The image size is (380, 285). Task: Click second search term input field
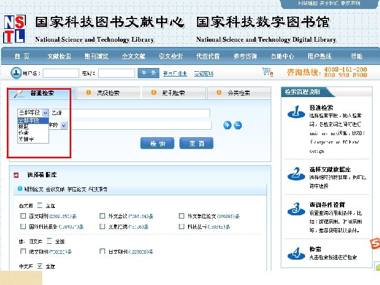pos(139,125)
